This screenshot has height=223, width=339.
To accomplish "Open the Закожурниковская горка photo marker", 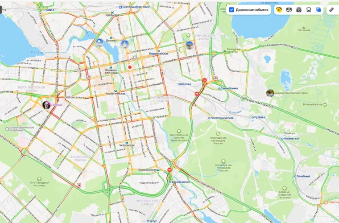I will 270,93.
